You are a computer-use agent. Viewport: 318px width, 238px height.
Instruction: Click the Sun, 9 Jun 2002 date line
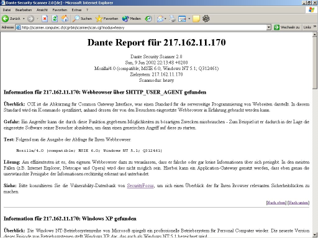[x=157, y=63]
